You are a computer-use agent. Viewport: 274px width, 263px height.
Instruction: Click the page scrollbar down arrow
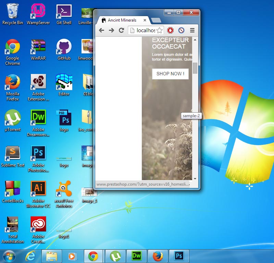tap(195, 178)
